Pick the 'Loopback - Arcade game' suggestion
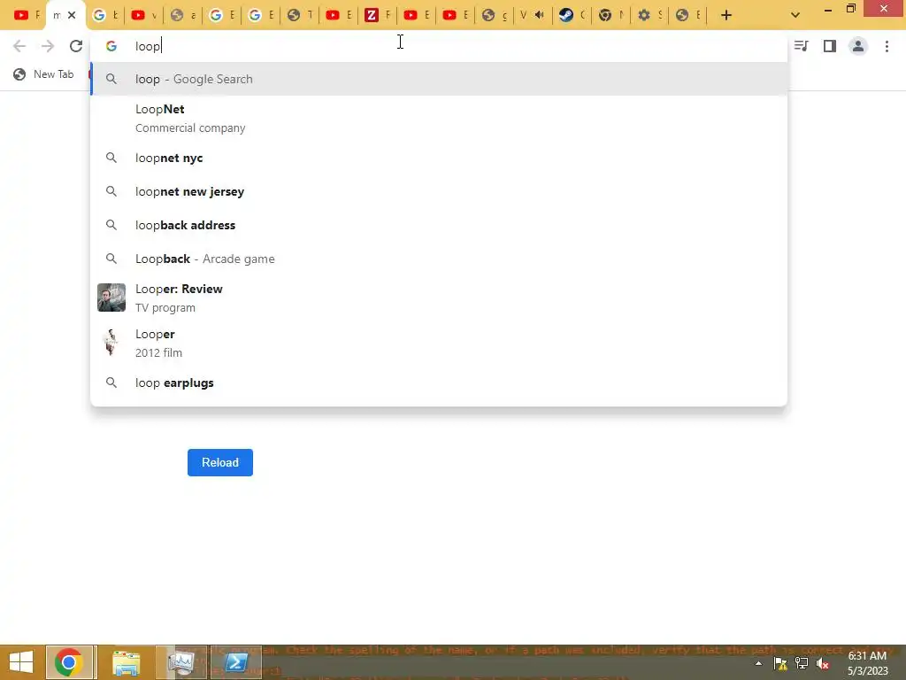Screen dimensions: 906x680 439,259
